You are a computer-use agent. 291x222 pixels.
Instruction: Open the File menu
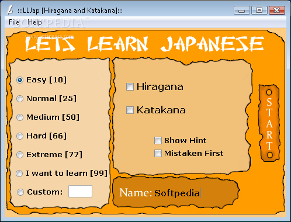point(14,22)
